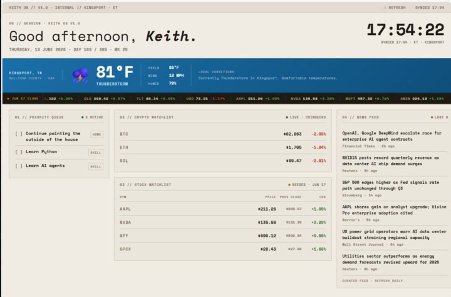Select the ETH row in crypto watchlist
Screen dimensions: 451x297
223,148
